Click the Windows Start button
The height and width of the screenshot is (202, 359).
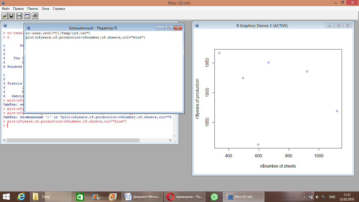(6, 197)
